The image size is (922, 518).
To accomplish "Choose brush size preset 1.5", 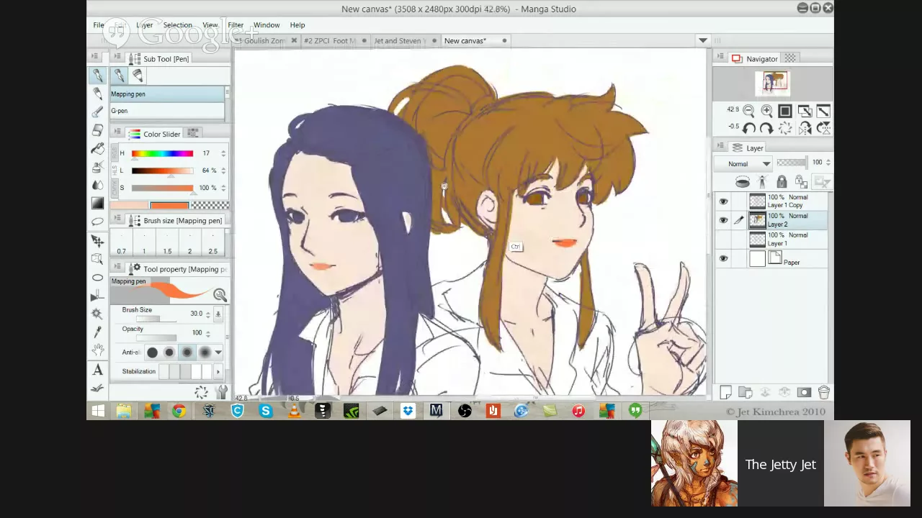I will (167, 244).
